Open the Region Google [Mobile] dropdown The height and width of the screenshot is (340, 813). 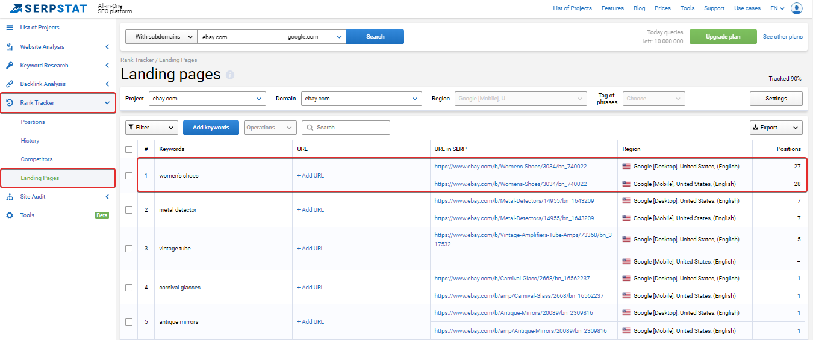(520, 99)
